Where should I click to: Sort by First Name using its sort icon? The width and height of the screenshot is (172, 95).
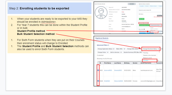click(112, 63)
